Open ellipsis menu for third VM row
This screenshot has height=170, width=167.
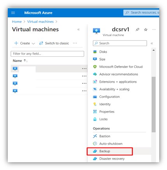[84, 83]
